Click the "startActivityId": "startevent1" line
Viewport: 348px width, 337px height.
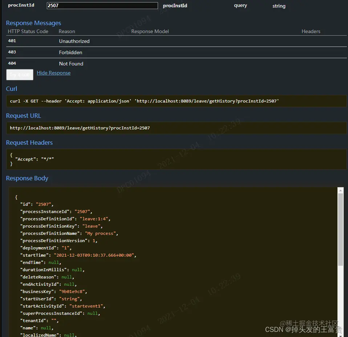[x=63, y=306]
